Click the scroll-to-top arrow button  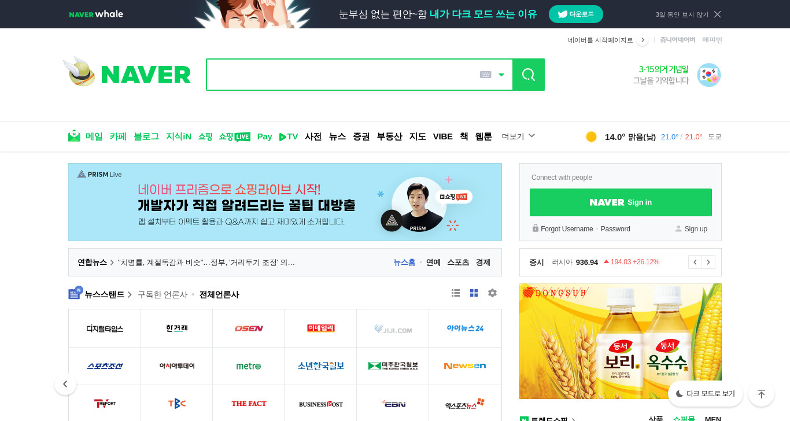coord(761,394)
